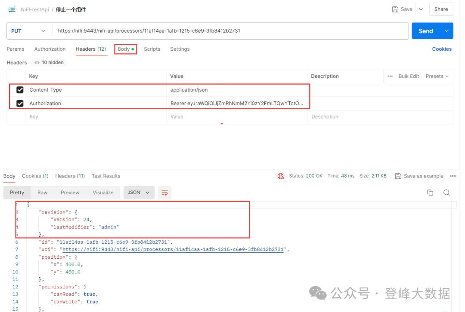The width and height of the screenshot is (465, 312).
Task: Expand the Send button dropdown arrow
Action: pos(446,31)
